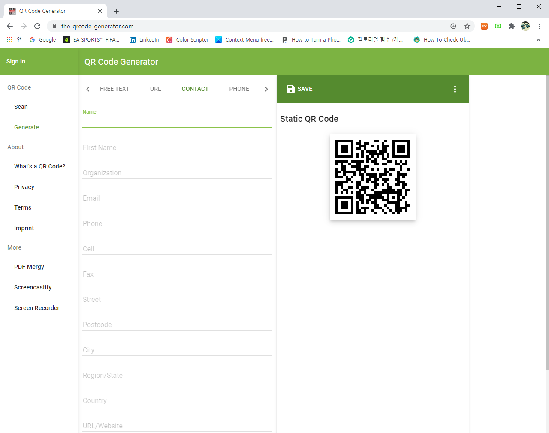549x433 pixels.
Task: Reload the page with the refresh icon
Action: click(x=37, y=26)
